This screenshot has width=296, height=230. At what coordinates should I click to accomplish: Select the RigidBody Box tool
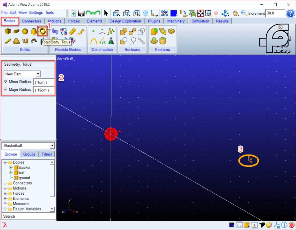click(x=8, y=31)
